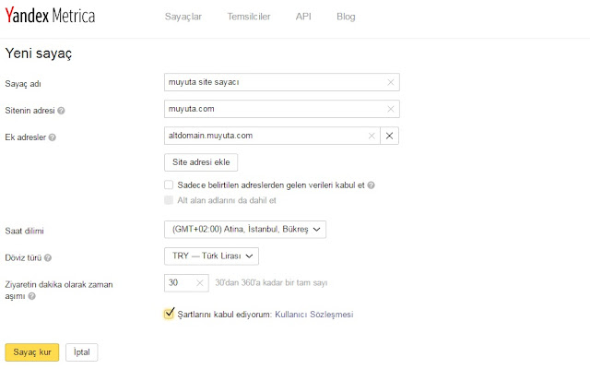Image resolution: width=590 pixels, height=369 pixels.
Task: Clear the Sitenin adresi field
Action: click(391, 109)
